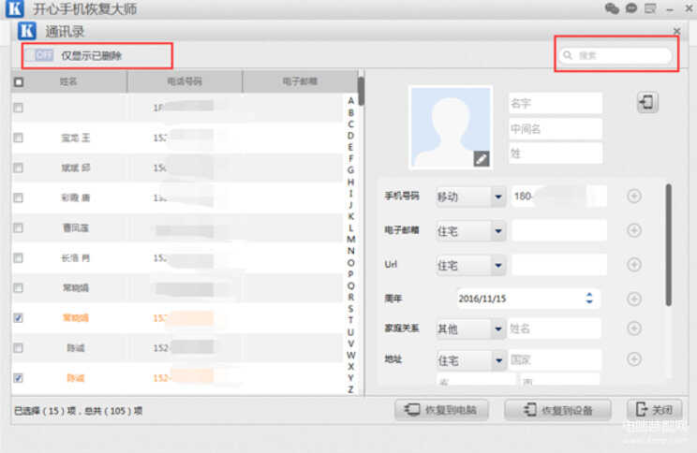Click the 180 phone number field

(559, 196)
